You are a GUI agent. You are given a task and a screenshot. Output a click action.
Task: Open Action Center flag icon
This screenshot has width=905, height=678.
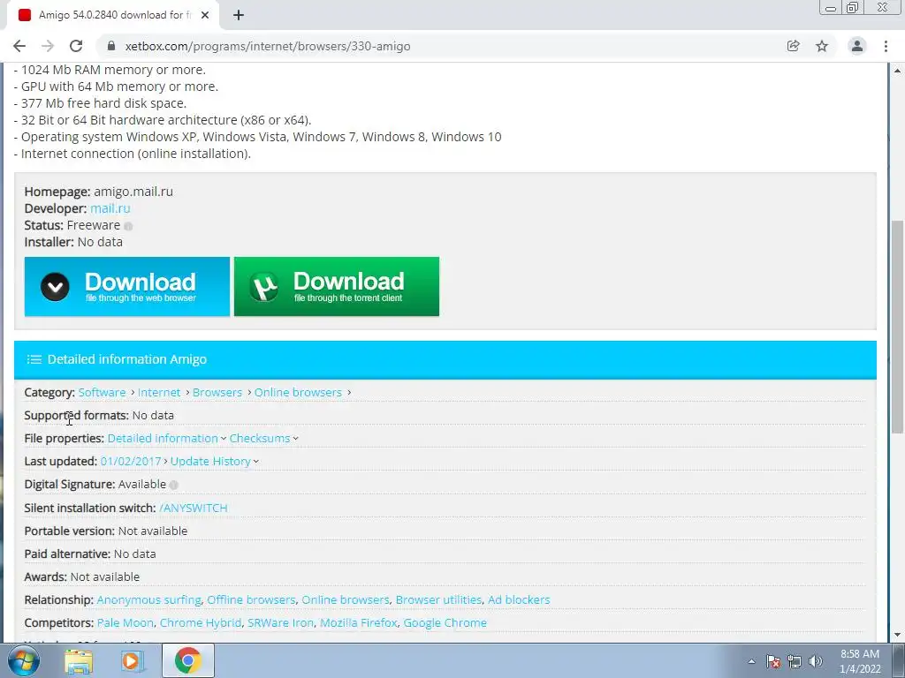pos(773,661)
